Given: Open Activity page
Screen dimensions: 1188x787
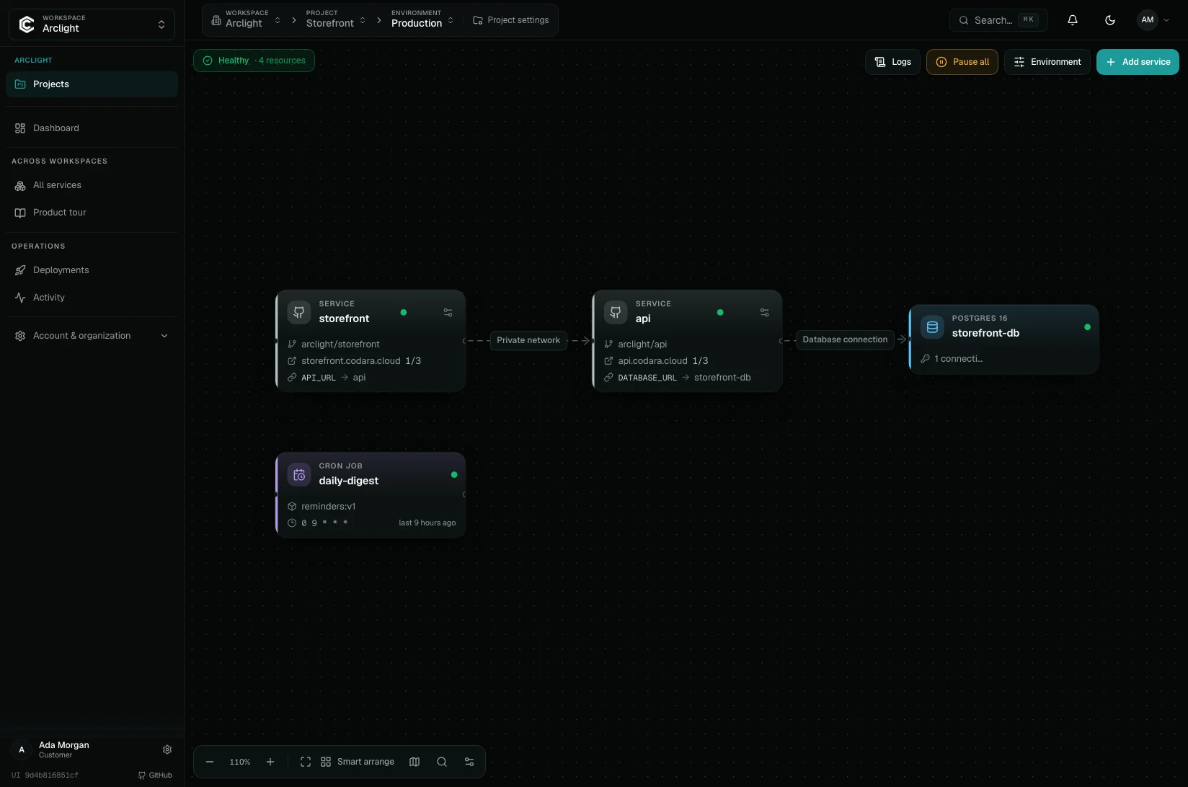Looking at the screenshot, I should point(92,298).
